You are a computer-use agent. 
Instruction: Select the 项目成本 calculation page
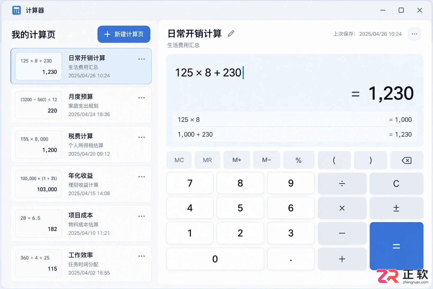(81, 224)
